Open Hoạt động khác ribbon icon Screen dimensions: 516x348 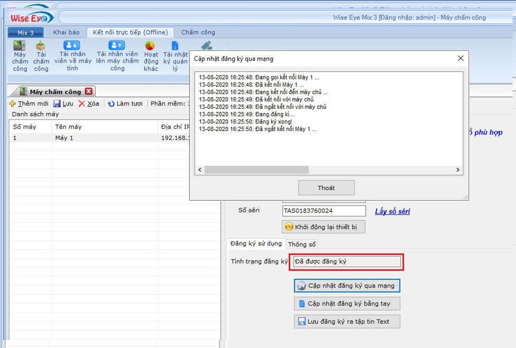(151, 56)
